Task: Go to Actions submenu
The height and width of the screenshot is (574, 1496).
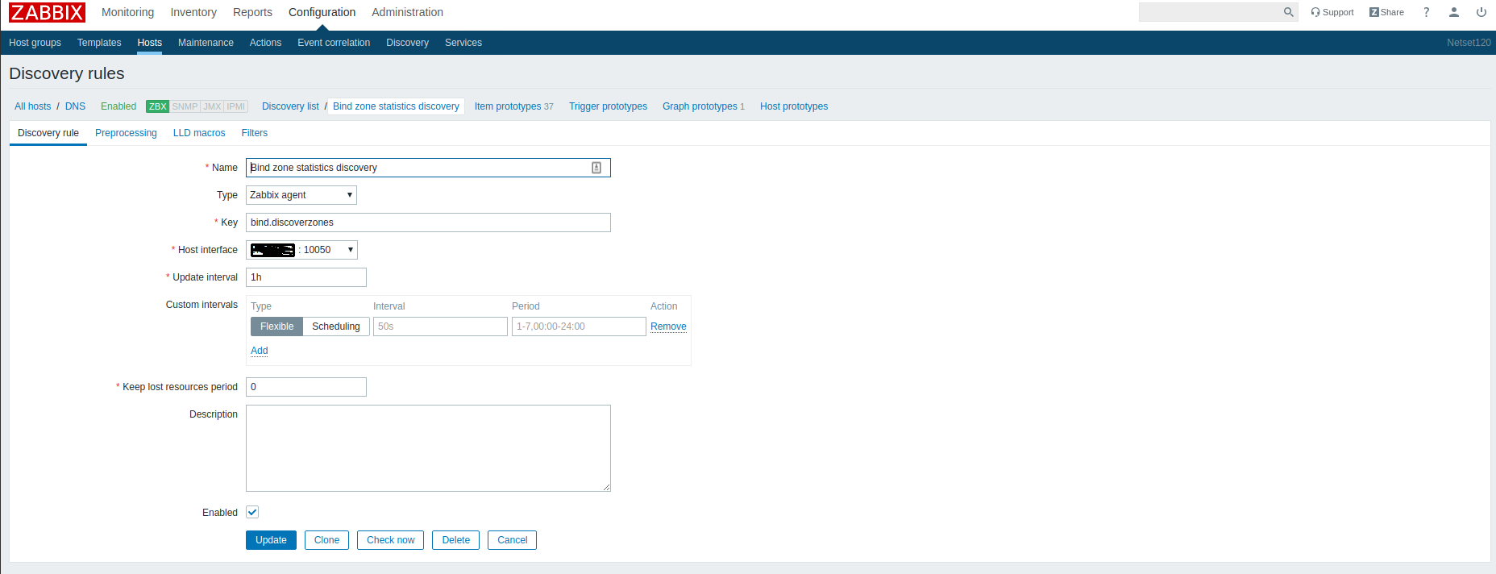Action: pyautogui.click(x=265, y=43)
